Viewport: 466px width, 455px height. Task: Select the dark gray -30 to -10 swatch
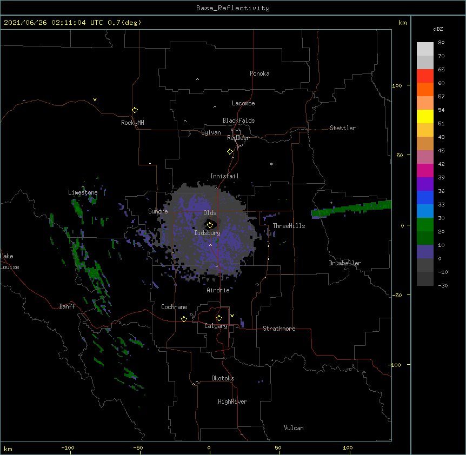[425, 279]
